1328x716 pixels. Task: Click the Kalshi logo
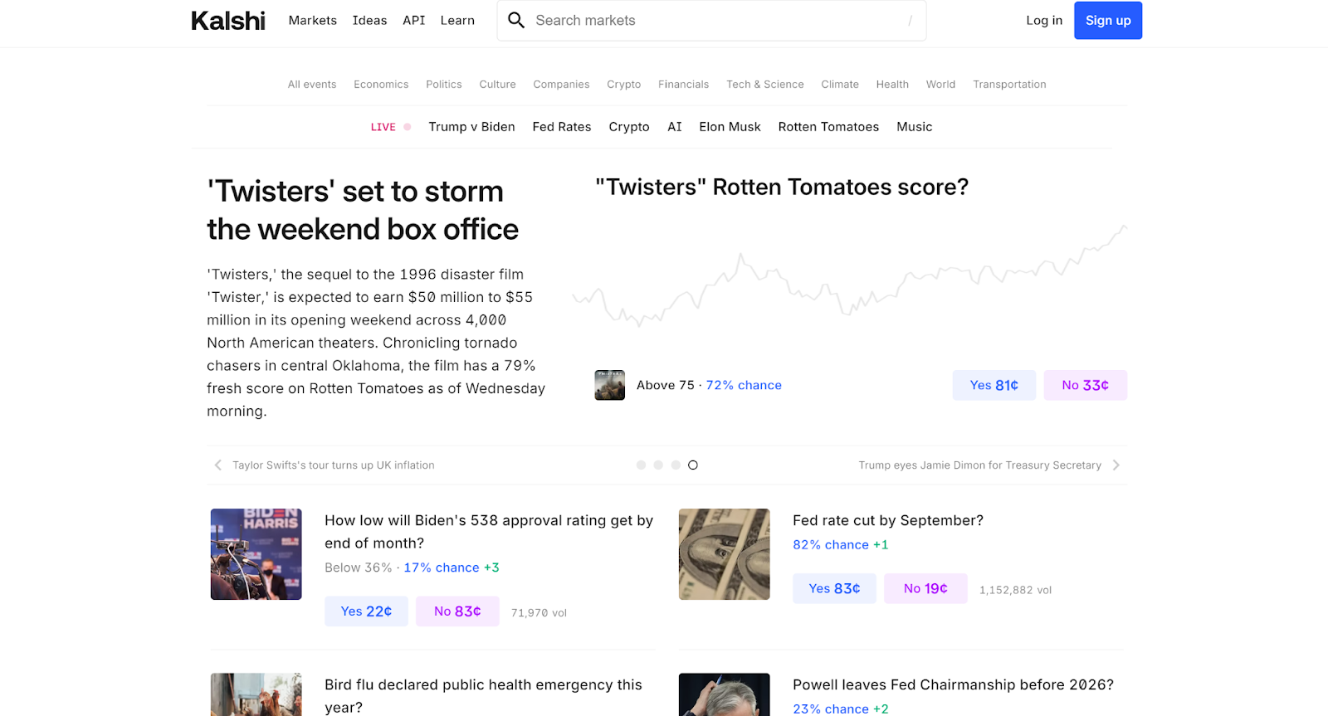pyautogui.click(x=228, y=21)
